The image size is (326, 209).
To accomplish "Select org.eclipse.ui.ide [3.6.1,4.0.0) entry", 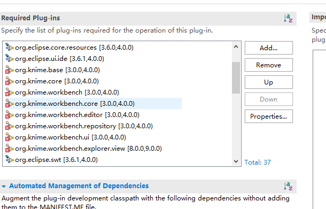I will 59,59.
